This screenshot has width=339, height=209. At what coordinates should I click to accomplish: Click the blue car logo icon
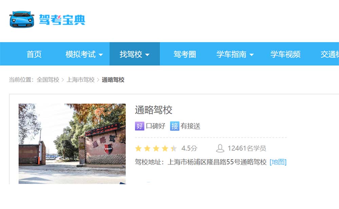coord(22,19)
